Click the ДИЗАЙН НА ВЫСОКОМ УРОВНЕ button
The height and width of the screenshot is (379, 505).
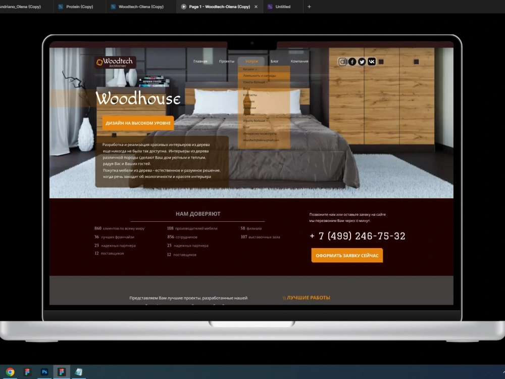pyautogui.click(x=138, y=123)
